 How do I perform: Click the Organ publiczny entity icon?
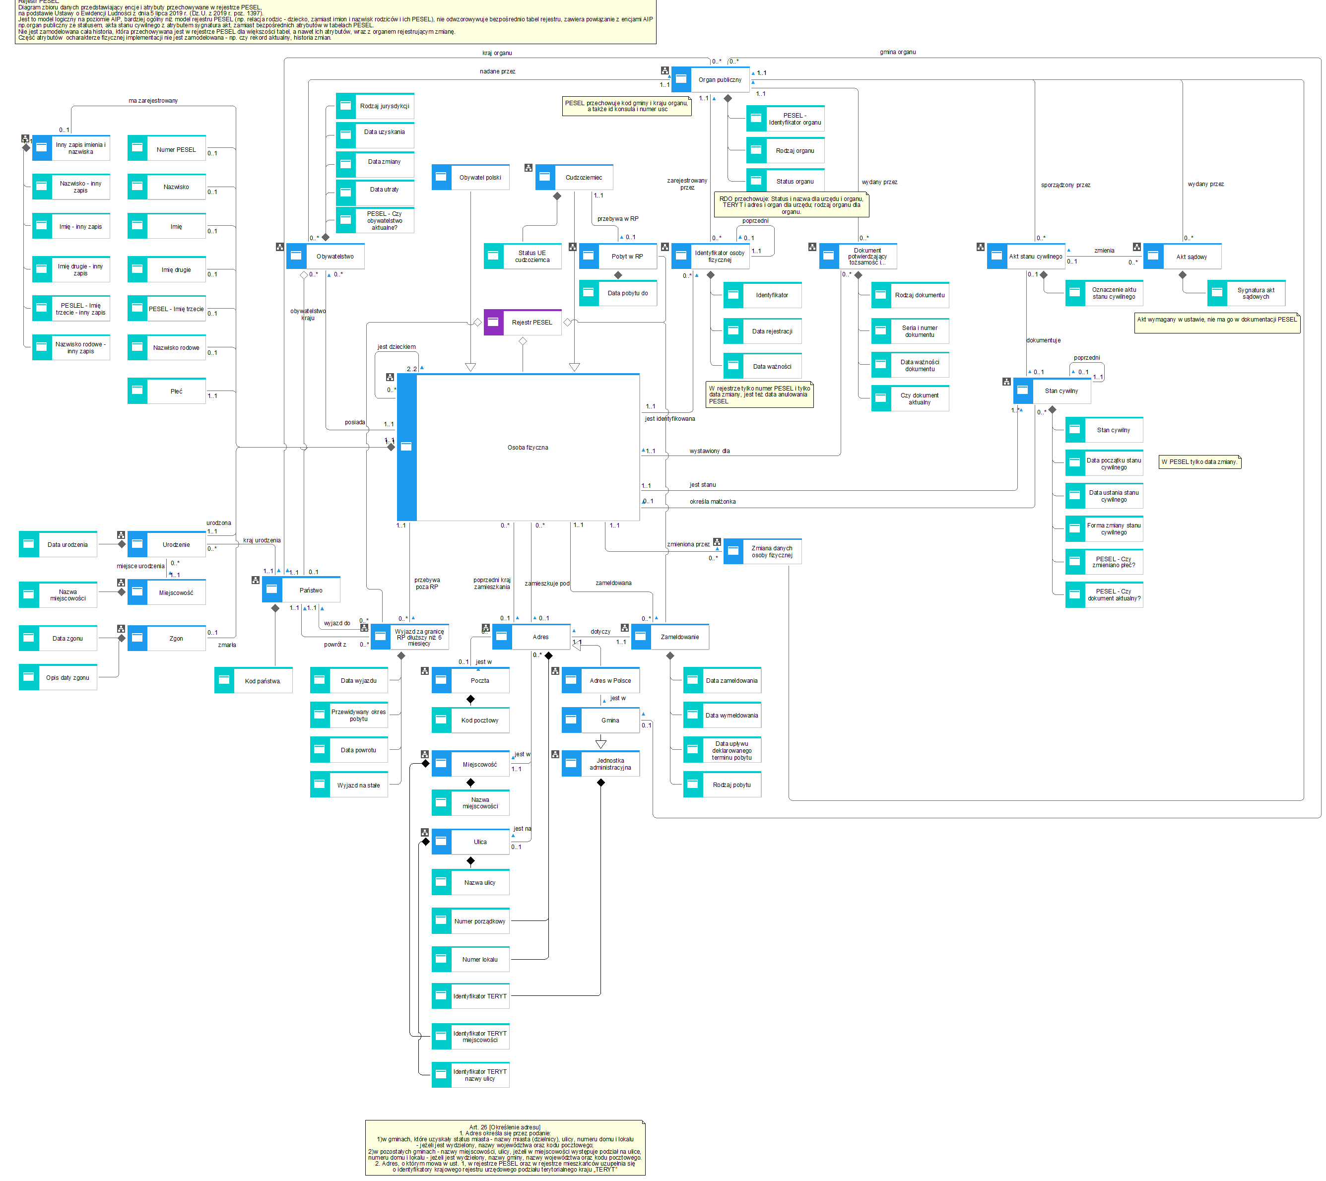click(680, 79)
